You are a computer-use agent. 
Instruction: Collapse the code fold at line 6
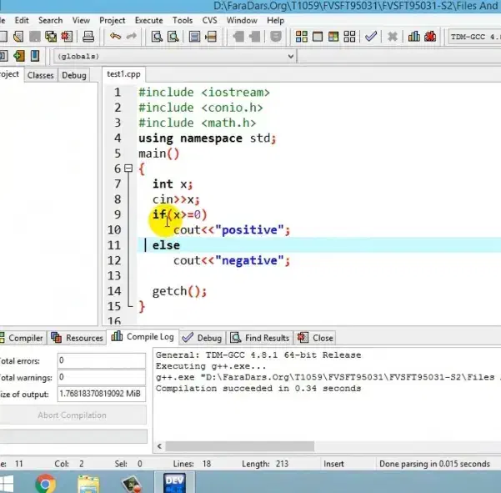click(128, 169)
